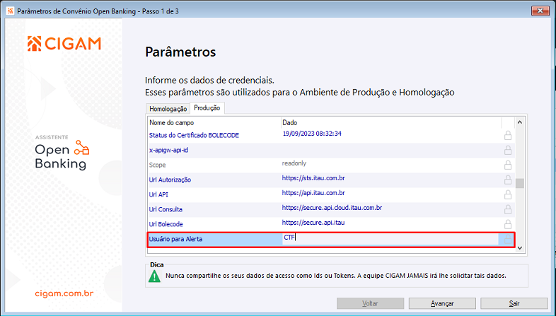Select the Status do Certificado BOLECODE row label
The image size is (556, 316).
pos(194,135)
